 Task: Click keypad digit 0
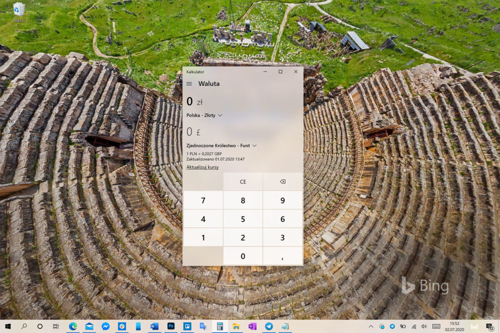point(243,256)
